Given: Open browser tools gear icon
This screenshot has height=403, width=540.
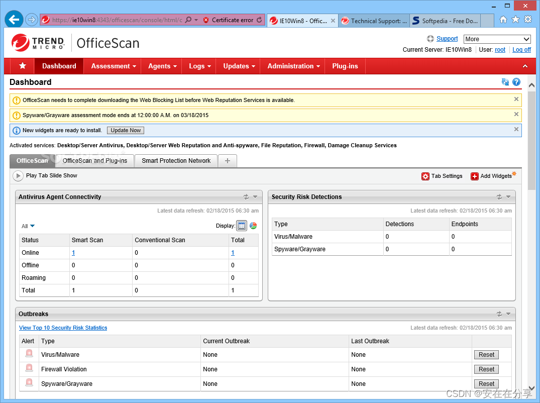Looking at the screenshot, I should pyautogui.click(x=528, y=20).
